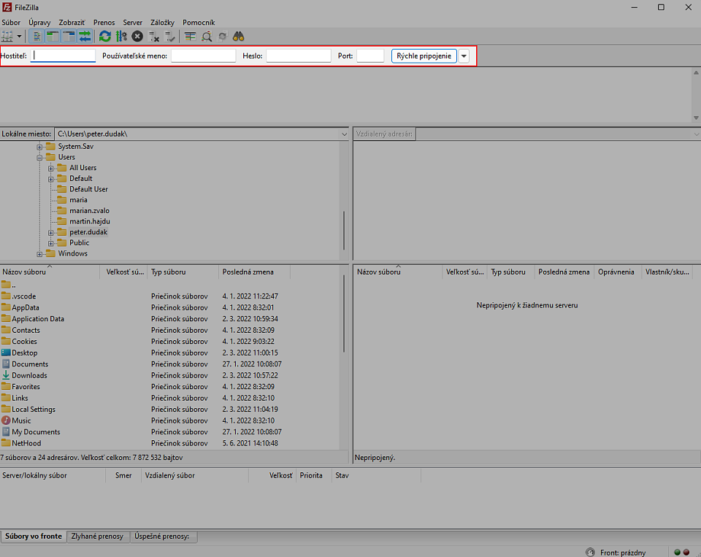Viewport: 701px width, 557px height.
Task: Expand the Windows folder node
Action: coord(39,254)
